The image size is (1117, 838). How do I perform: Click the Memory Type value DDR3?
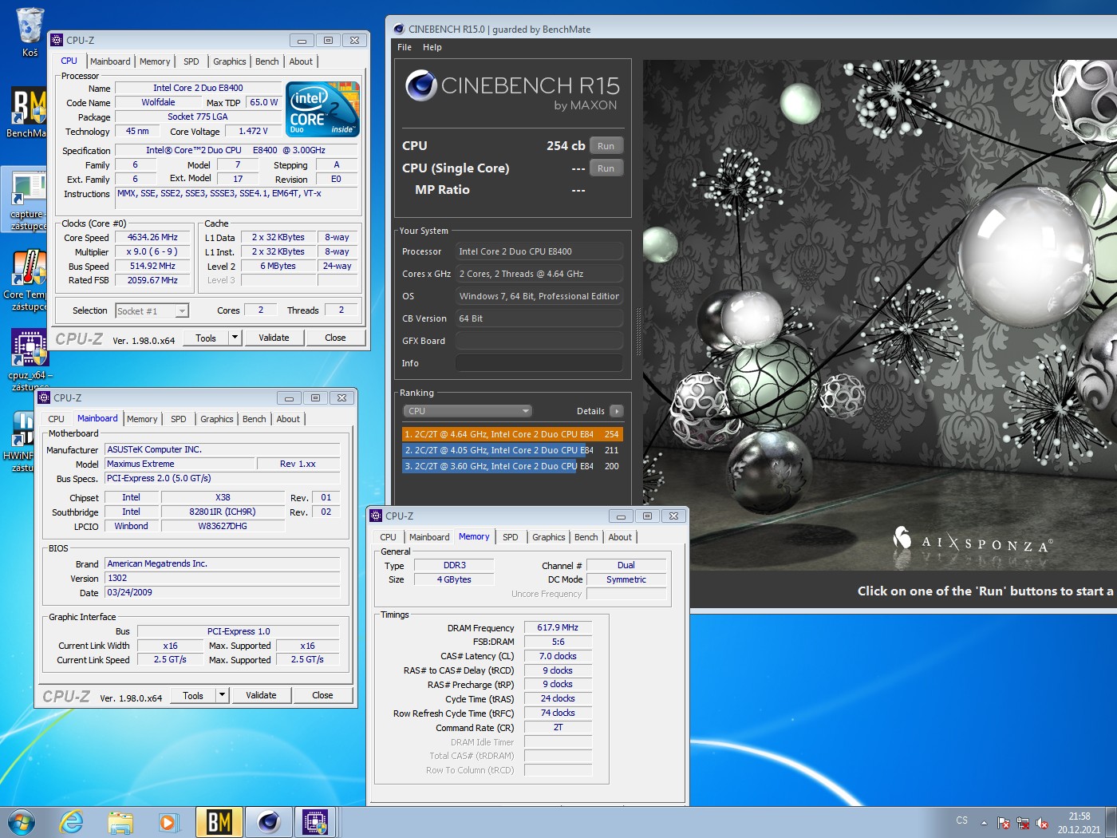tap(454, 565)
